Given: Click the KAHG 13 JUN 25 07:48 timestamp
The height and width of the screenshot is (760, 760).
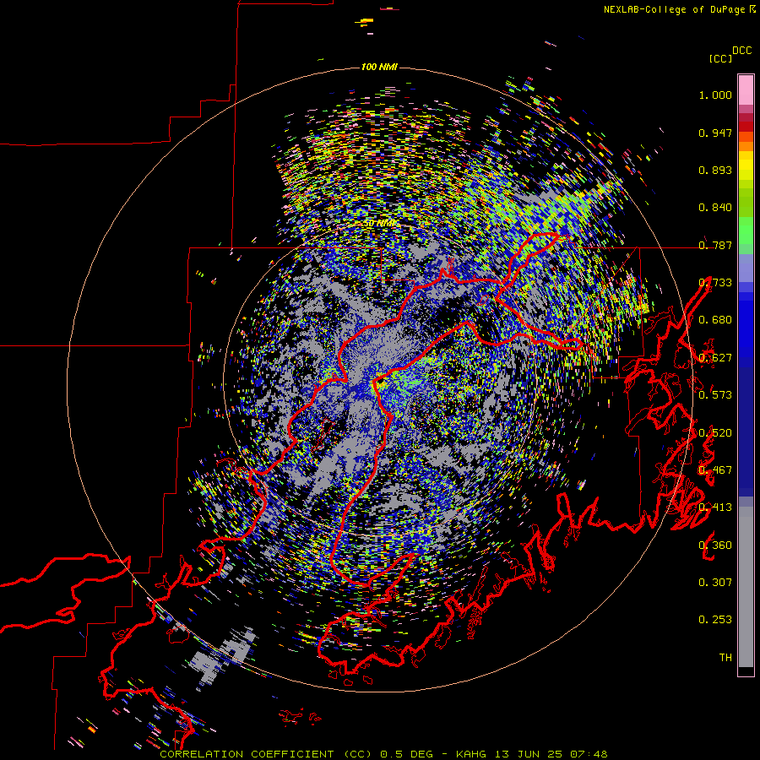Looking at the screenshot, I should (532, 754).
